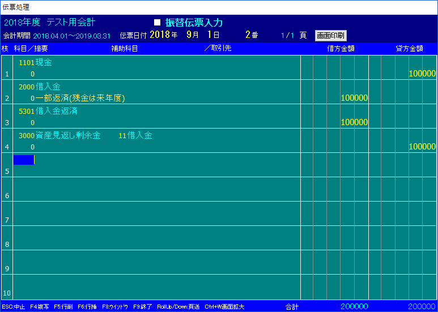
Task: Click the row number 10 cell
Action: tap(7, 287)
